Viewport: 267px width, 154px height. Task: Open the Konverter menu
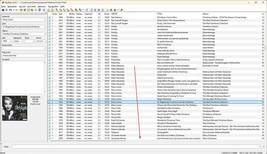coord(32,7)
